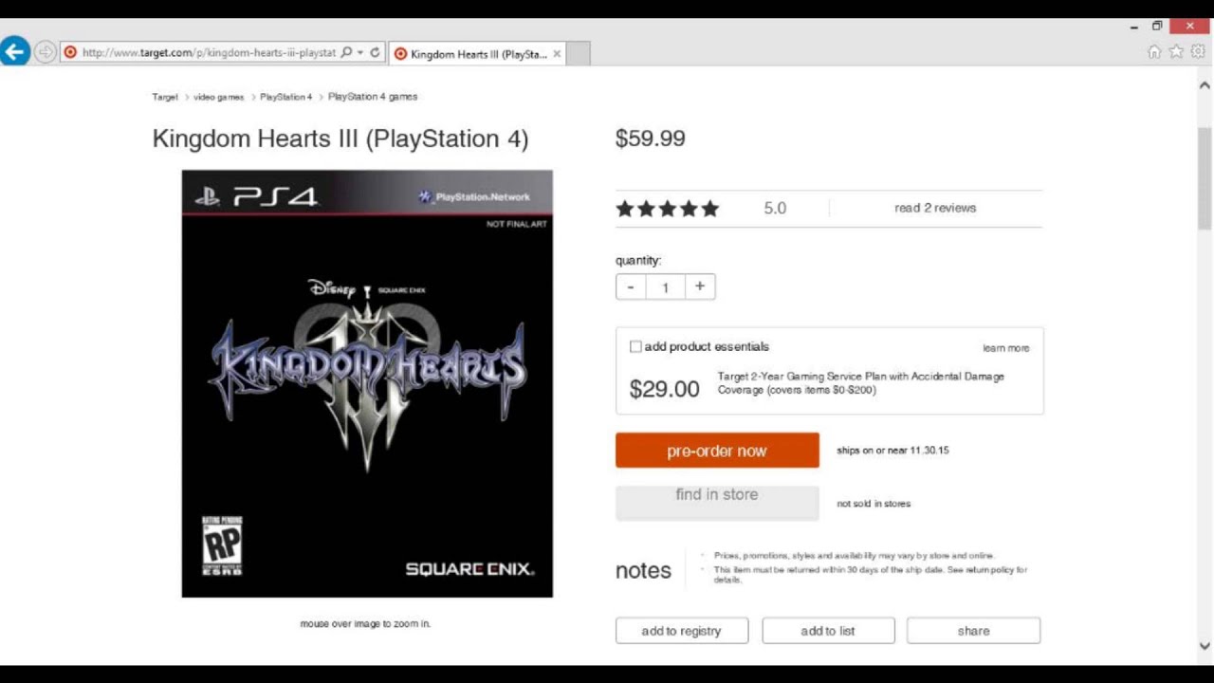Screen dimensions: 1214x683
Task: Click the page scrollbar down arrow
Action: click(x=1205, y=646)
